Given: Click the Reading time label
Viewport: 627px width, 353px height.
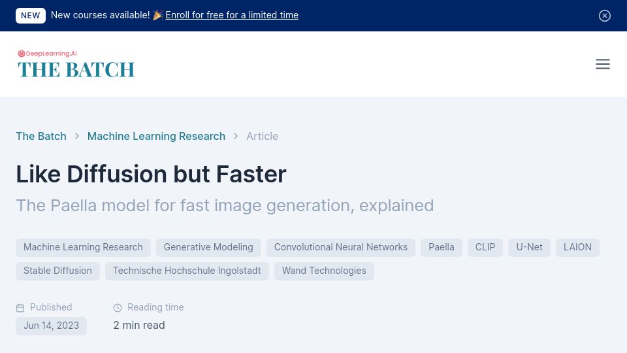Looking at the screenshot, I should 155,307.
